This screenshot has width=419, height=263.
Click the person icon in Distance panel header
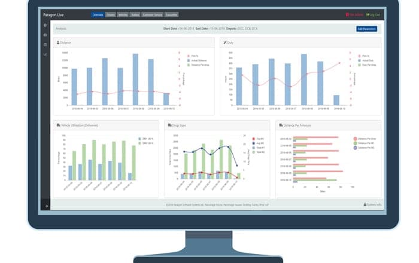tap(57, 42)
